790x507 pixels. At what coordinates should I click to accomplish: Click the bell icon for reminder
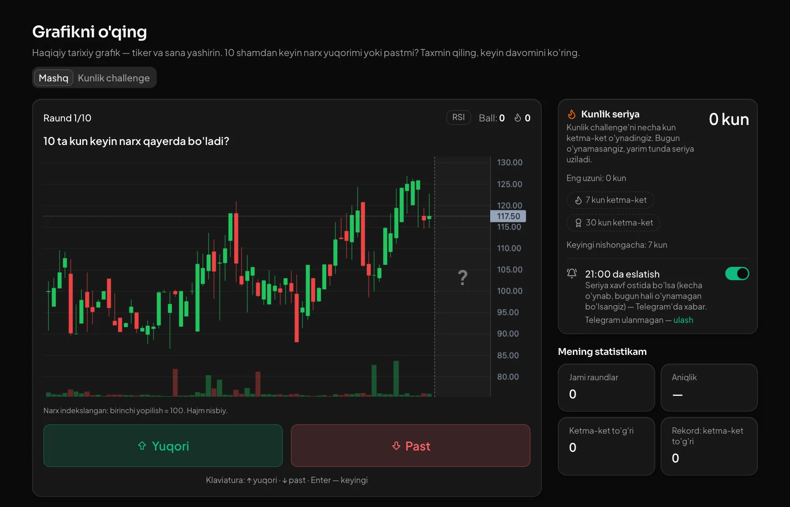572,274
